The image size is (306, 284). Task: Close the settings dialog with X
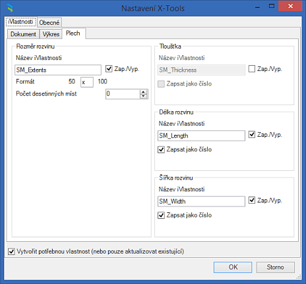(x=290, y=6)
